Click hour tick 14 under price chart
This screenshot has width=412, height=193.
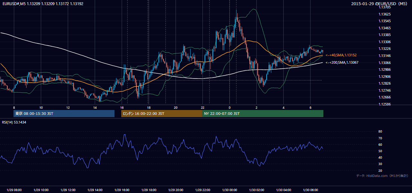pos(95,107)
